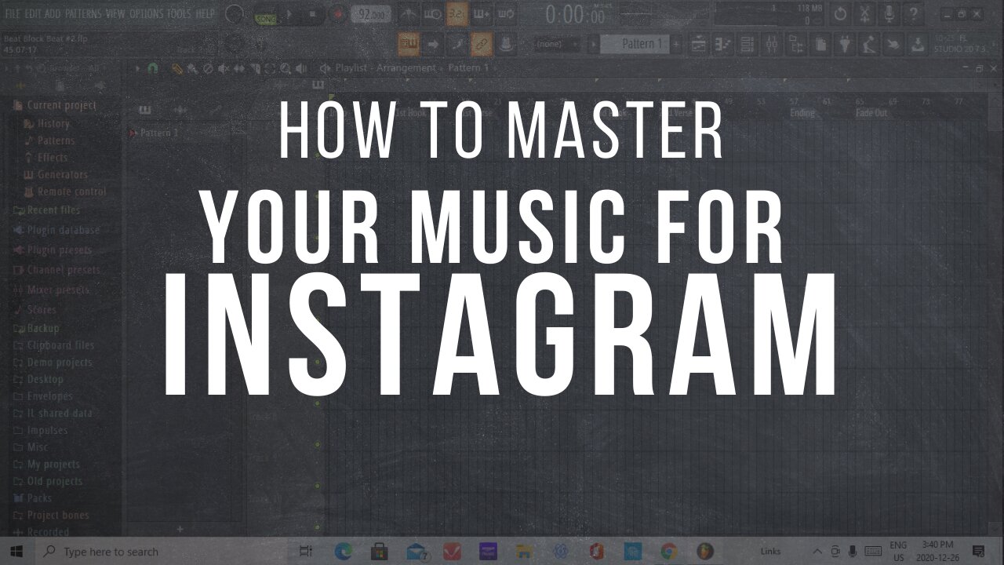
Task: Select the Playlist zoom magnifier tool
Action: (x=286, y=68)
